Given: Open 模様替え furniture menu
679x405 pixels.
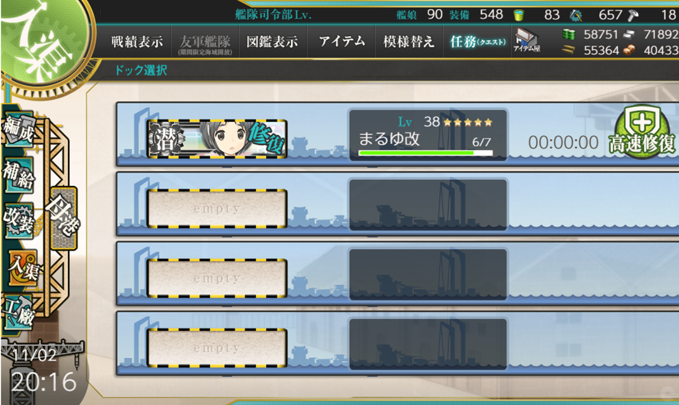Looking at the screenshot, I should (409, 42).
